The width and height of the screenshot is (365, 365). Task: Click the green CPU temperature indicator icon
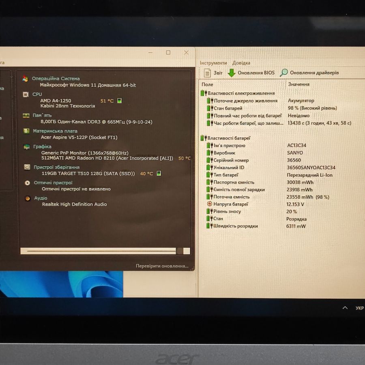pos(119,101)
